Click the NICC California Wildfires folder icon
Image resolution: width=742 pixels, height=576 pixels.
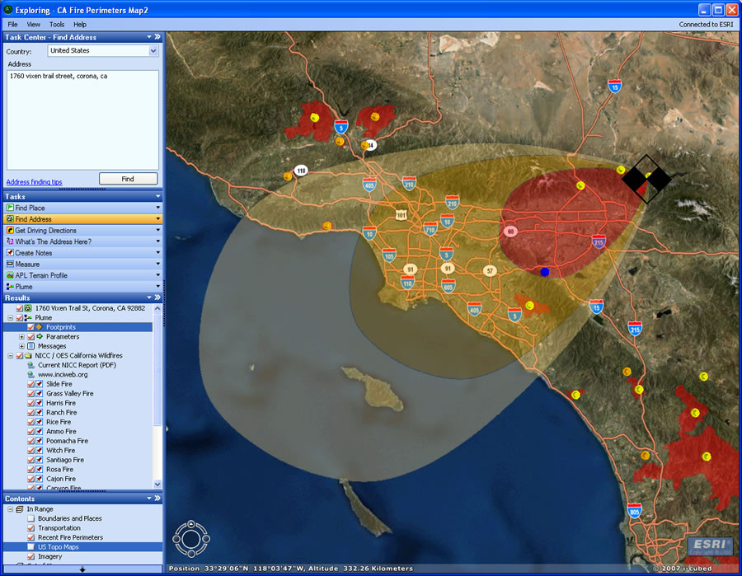(x=28, y=356)
